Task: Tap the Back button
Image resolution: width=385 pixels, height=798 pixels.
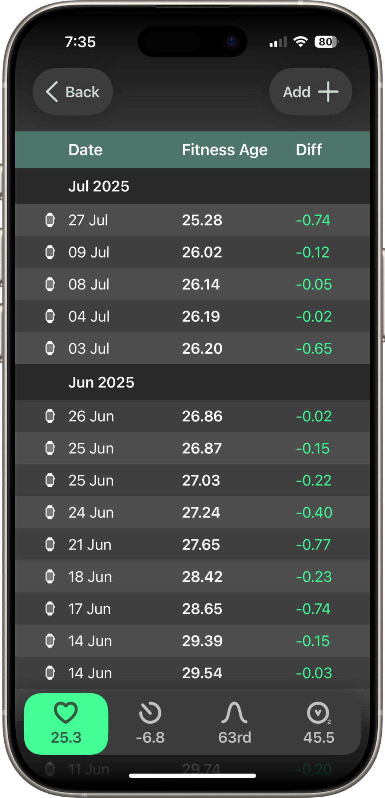Action: pos(73,92)
